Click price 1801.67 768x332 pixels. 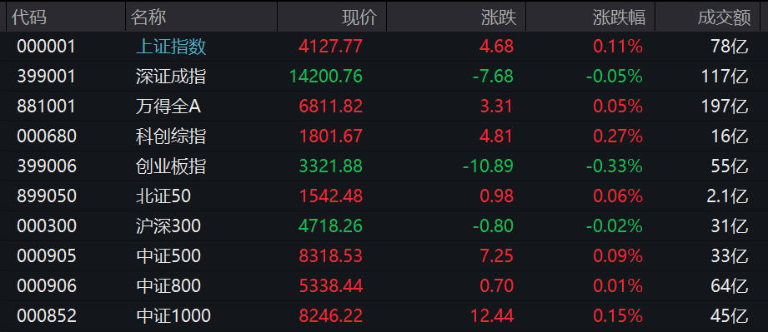coord(330,136)
